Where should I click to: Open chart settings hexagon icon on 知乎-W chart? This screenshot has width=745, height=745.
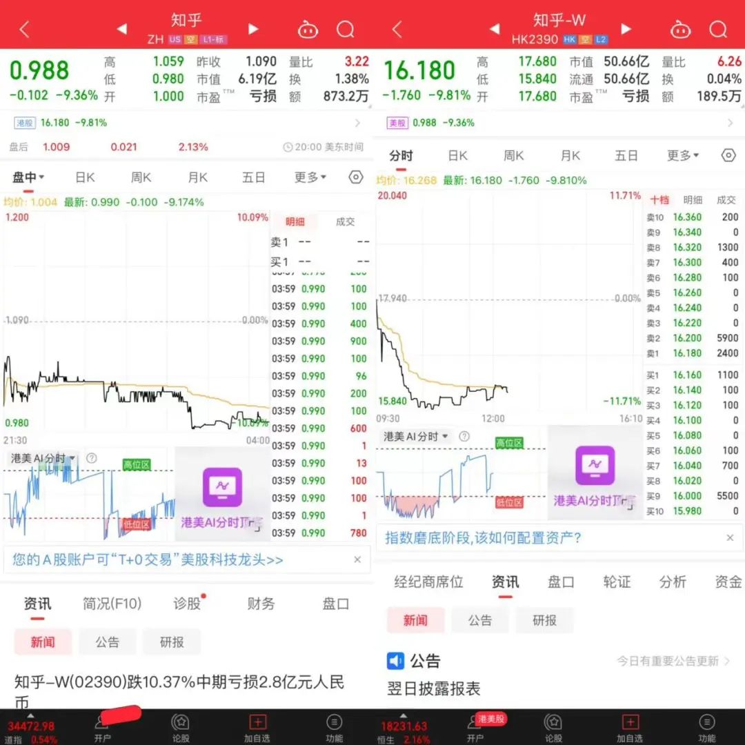pyautogui.click(x=728, y=155)
